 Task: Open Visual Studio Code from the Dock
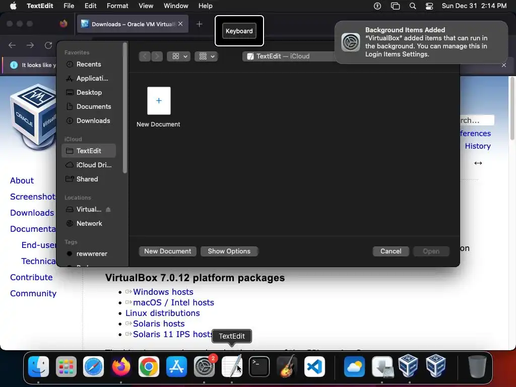coord(314,366)
